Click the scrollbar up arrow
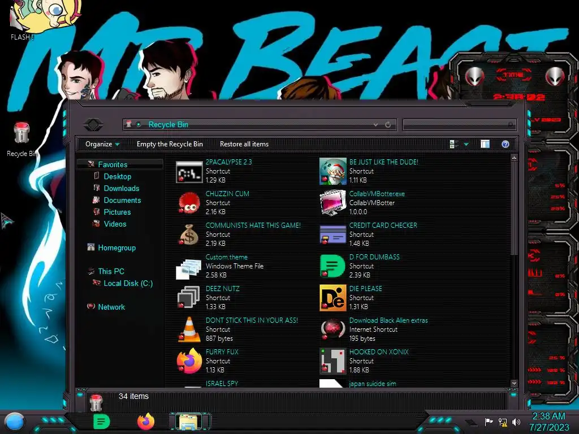Viewport: 579px width, 434px height. tap(513, 158)
